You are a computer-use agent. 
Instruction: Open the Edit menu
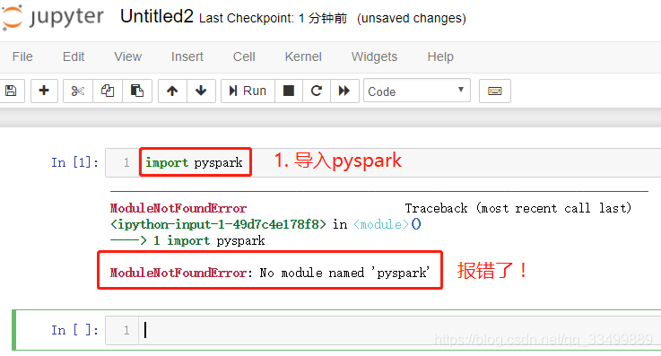click(74, 56)
